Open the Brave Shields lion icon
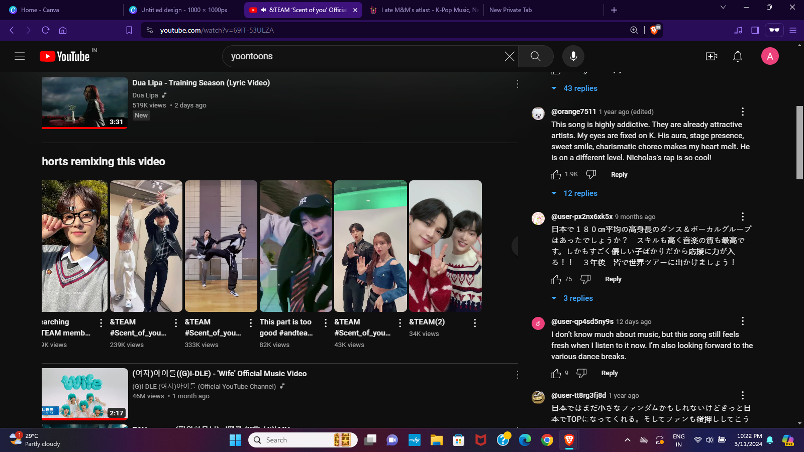This screenshot has width=804, height=452. pos(655,30)
